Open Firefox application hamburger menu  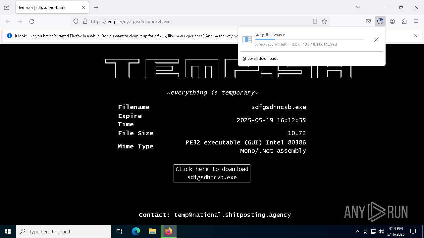click(x=416, y=21)
